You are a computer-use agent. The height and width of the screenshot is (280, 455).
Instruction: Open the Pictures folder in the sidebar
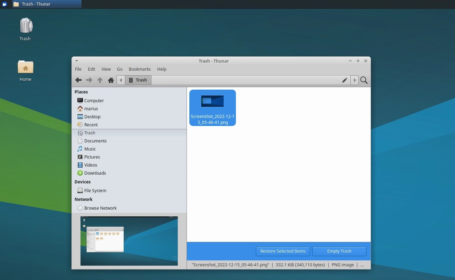point(129,157)
